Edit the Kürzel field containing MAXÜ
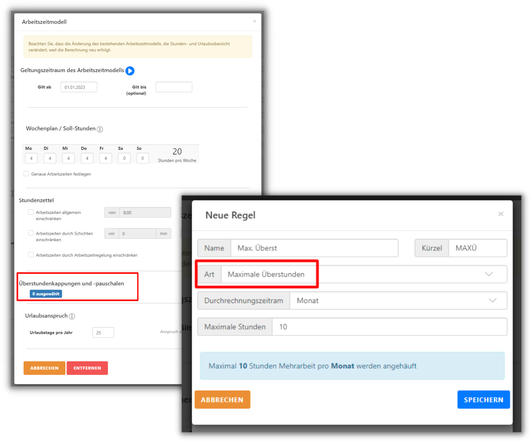 click(478, 248)
